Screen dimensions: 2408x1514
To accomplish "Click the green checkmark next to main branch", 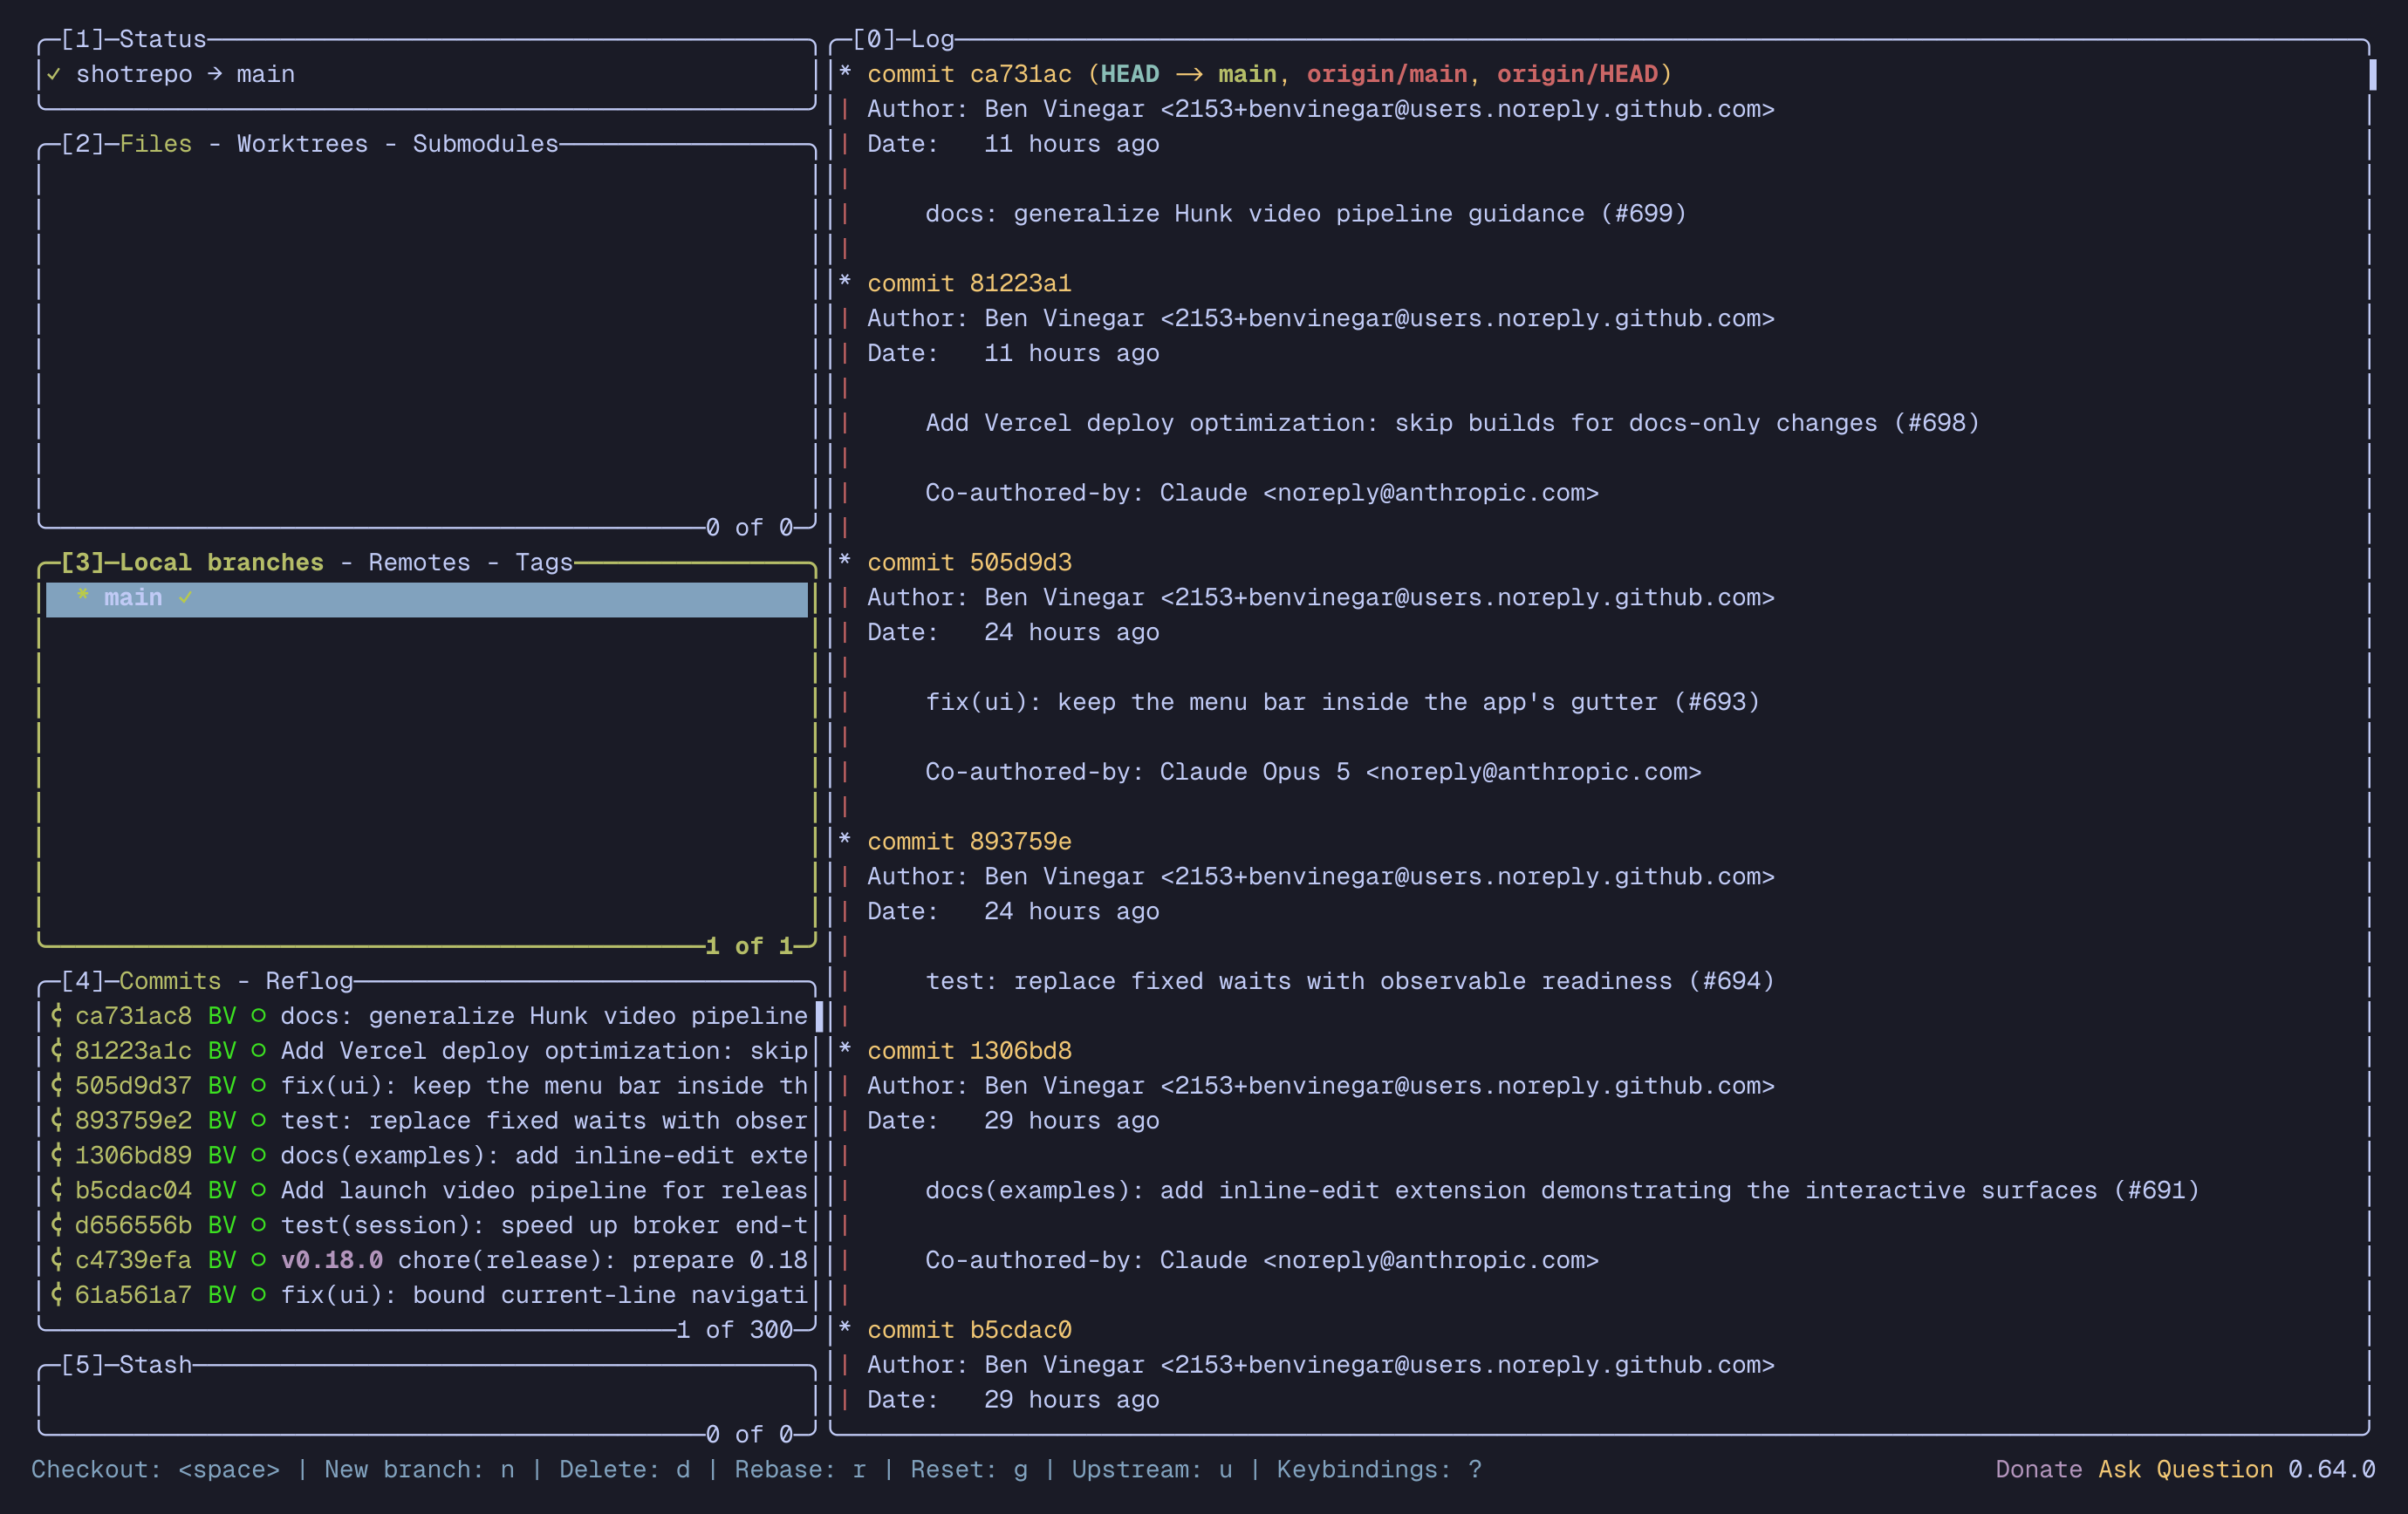I will 185,597.
